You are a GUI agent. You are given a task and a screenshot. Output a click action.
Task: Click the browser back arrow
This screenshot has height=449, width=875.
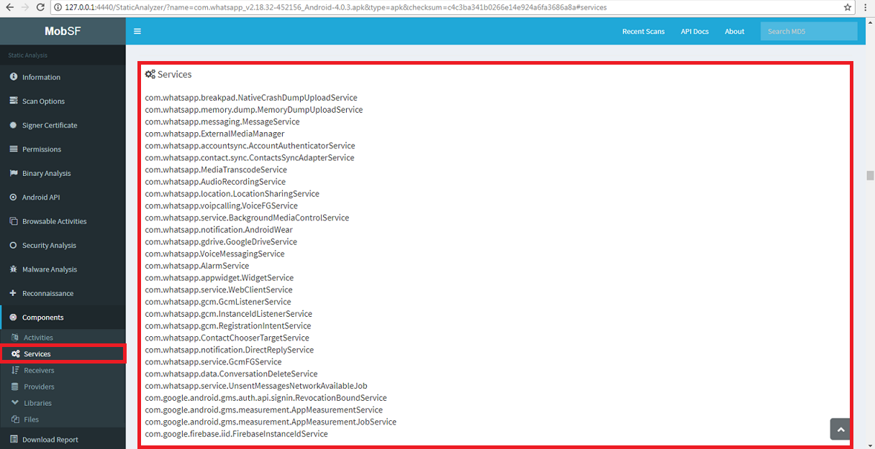pos(9,7)
